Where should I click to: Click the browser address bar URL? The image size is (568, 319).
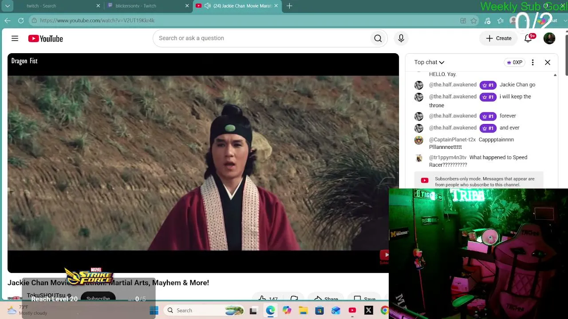pyautogui.click(x=97, y=20)
